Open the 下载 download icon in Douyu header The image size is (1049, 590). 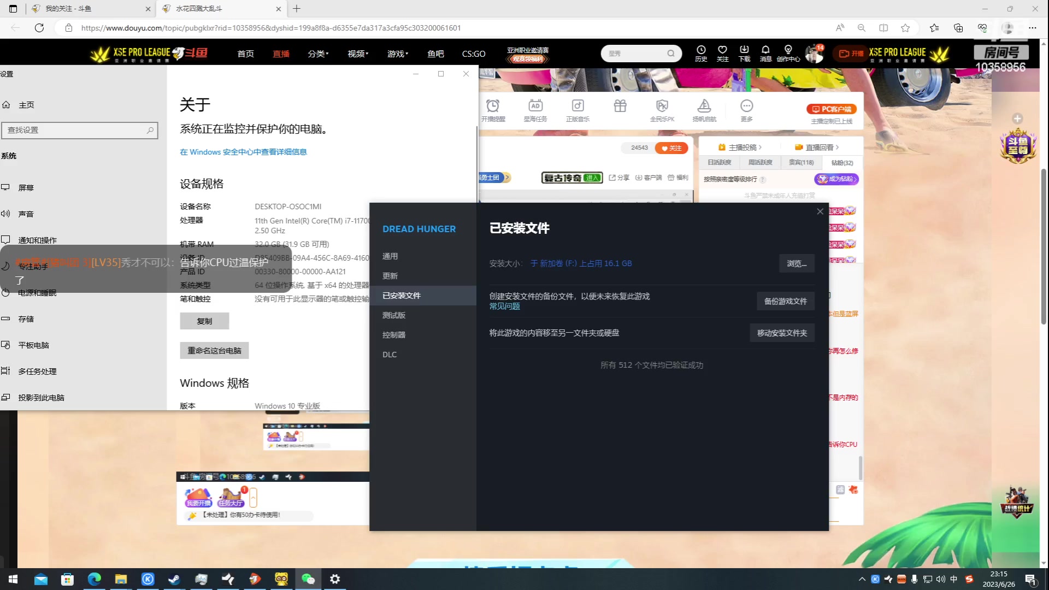coord(744,53)
